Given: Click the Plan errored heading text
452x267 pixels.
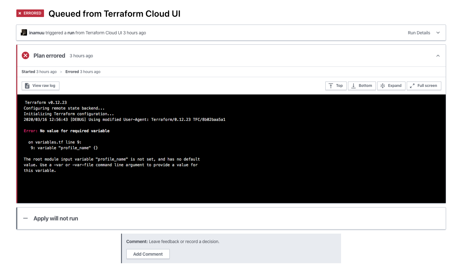Looking at the screenshot, I should [49, 56].
